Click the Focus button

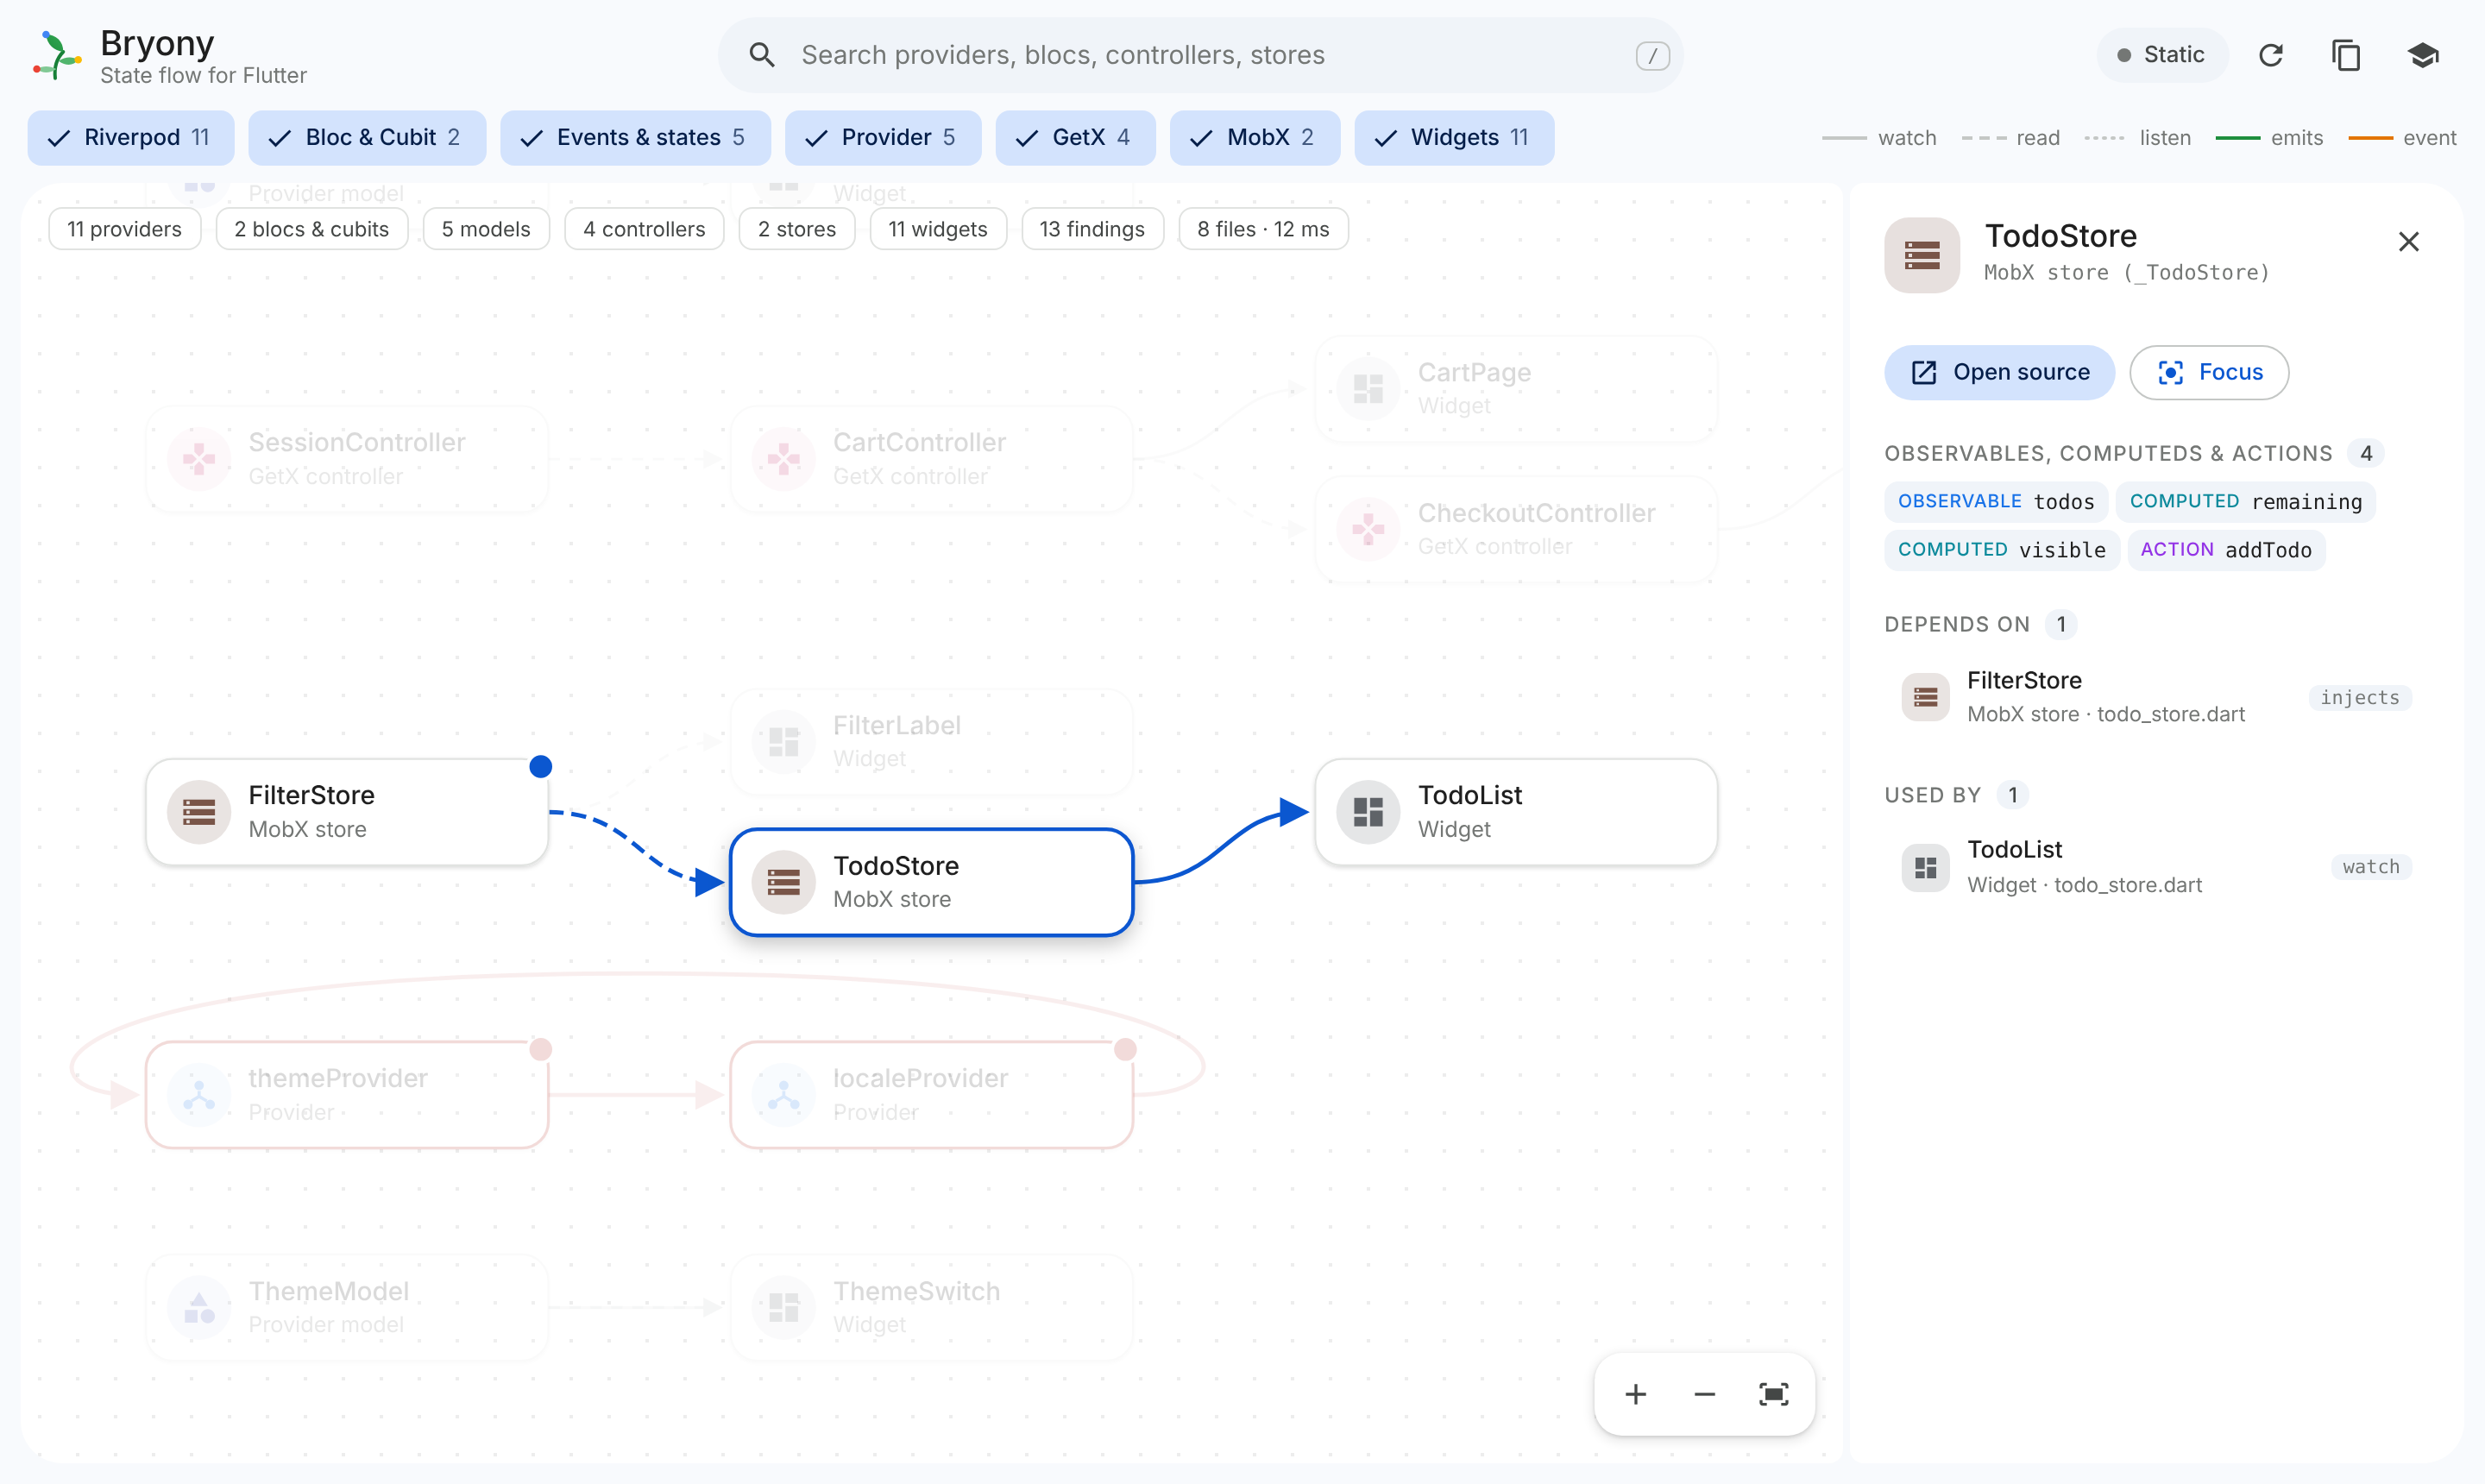click(2209, 372)
